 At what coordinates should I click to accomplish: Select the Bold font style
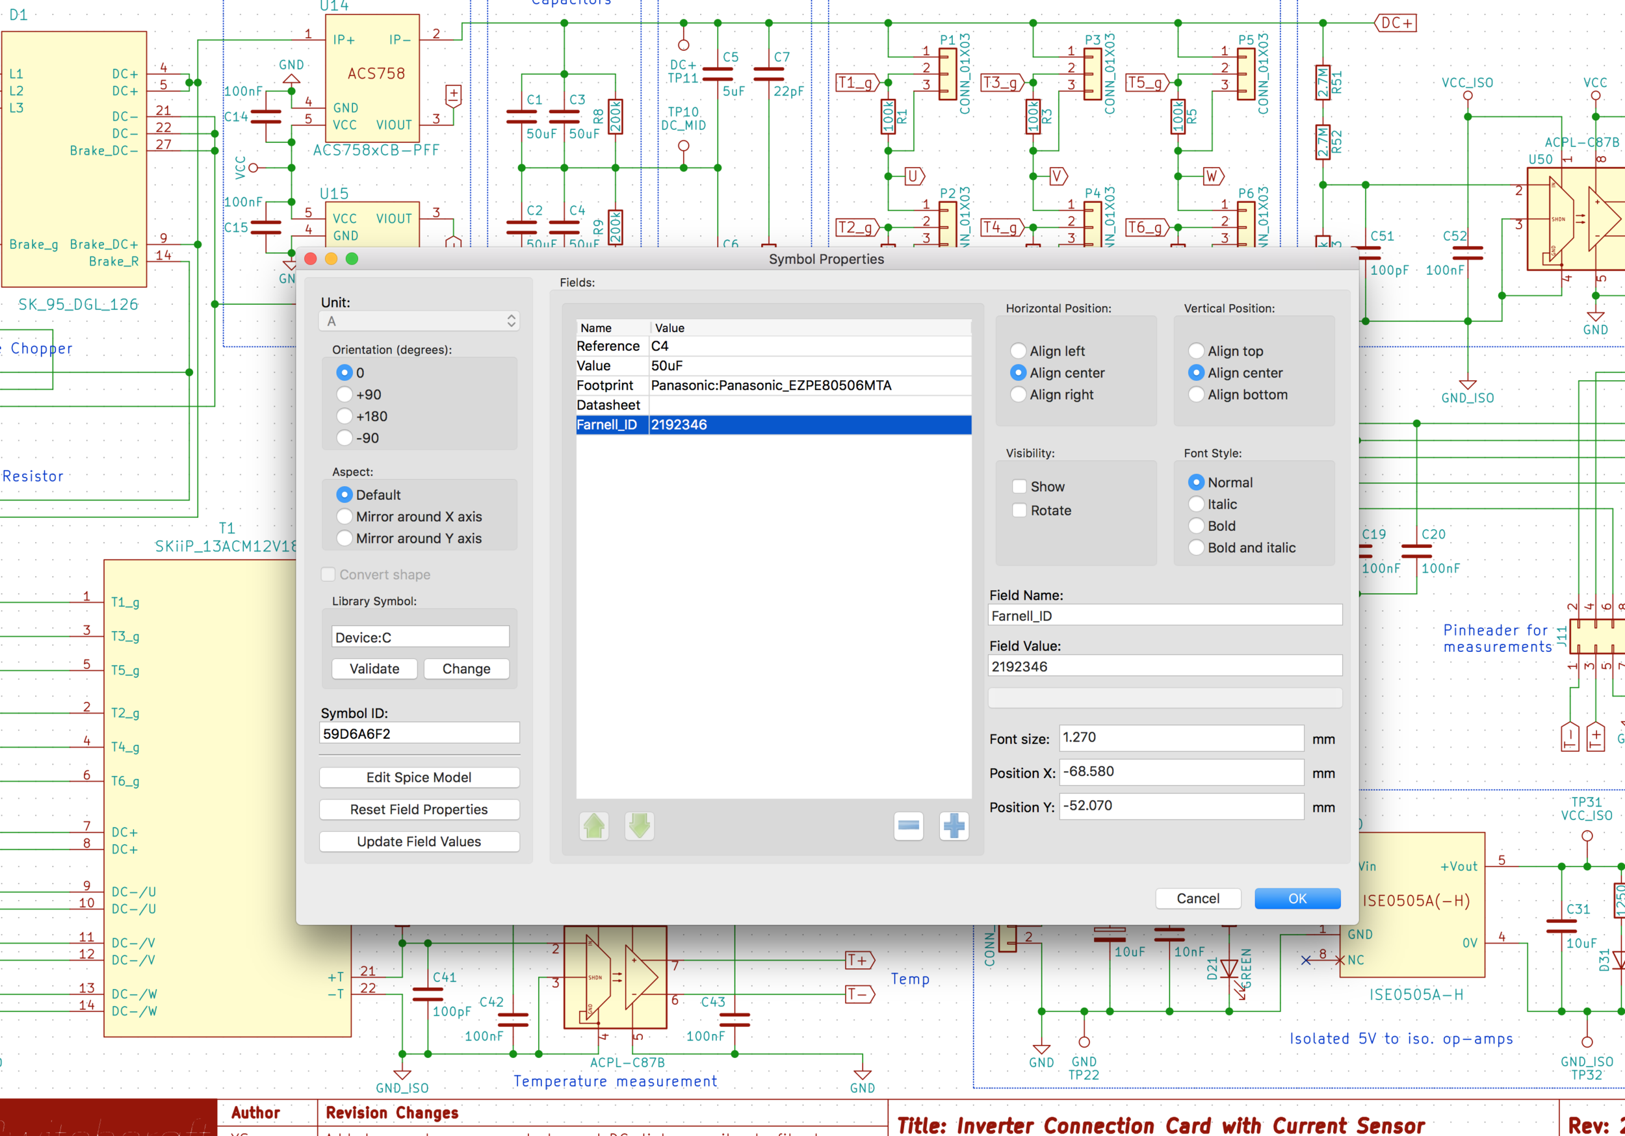pos(1196,526)
